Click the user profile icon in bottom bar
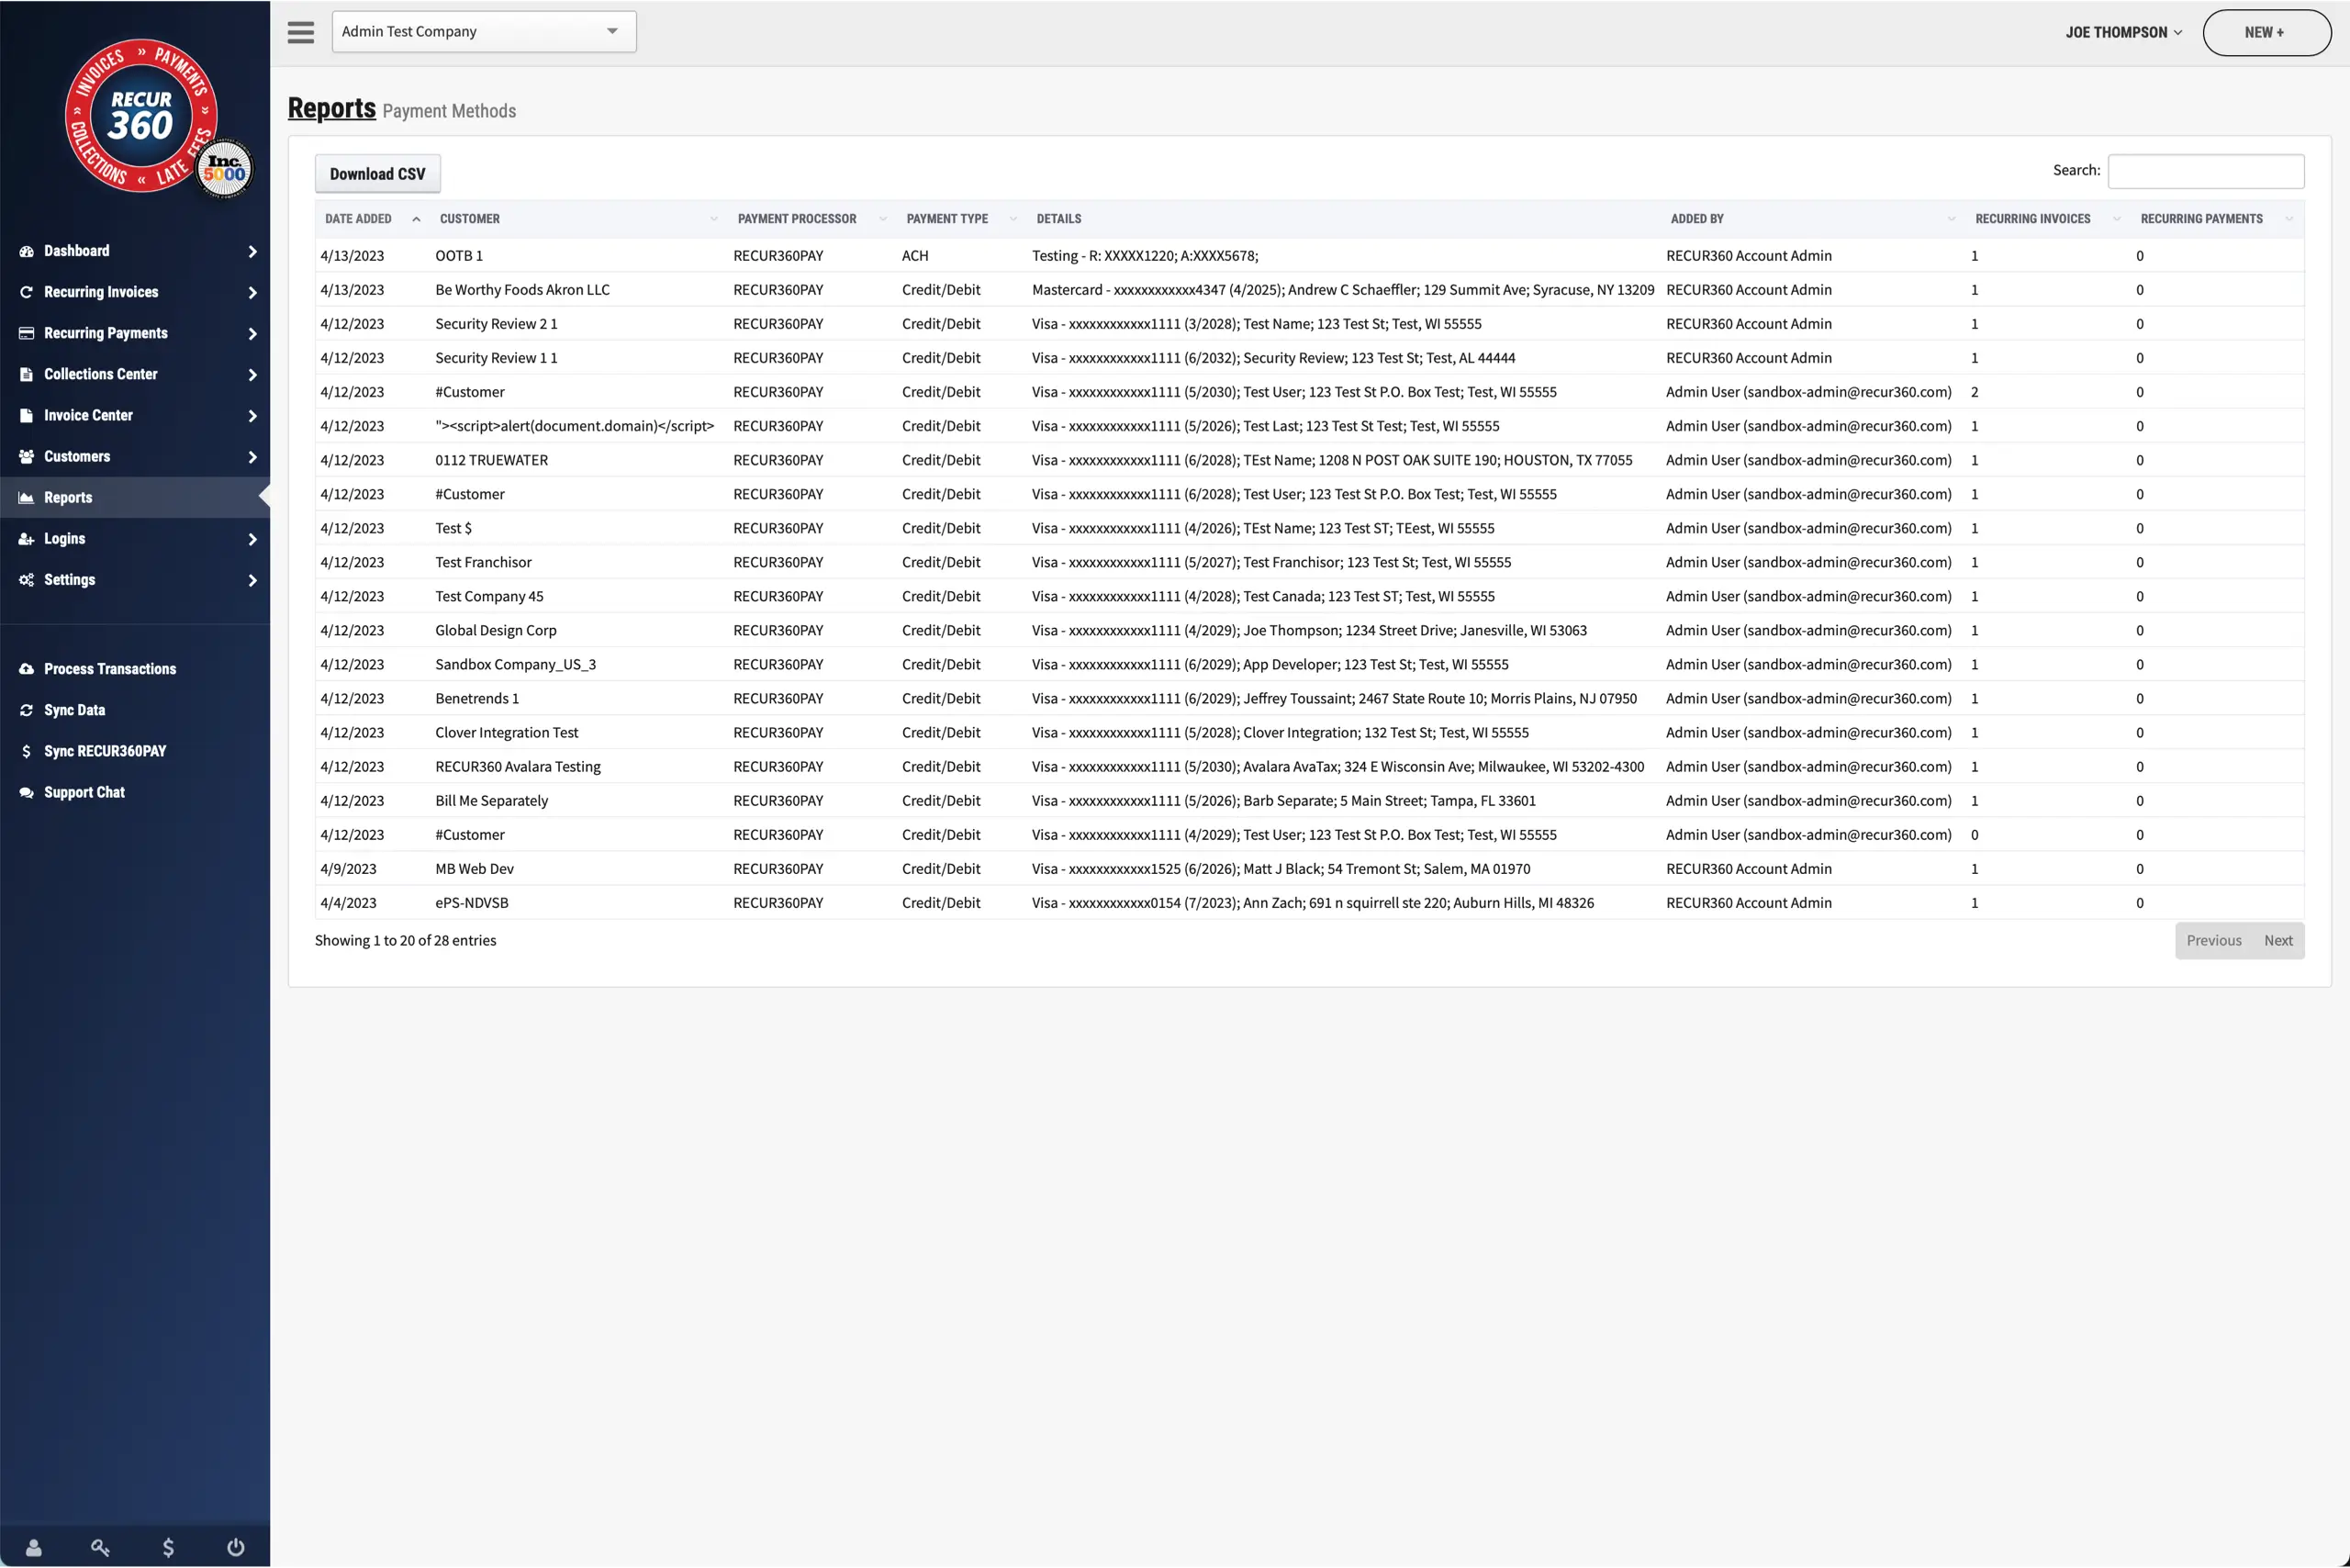 tap(34, 1547)
